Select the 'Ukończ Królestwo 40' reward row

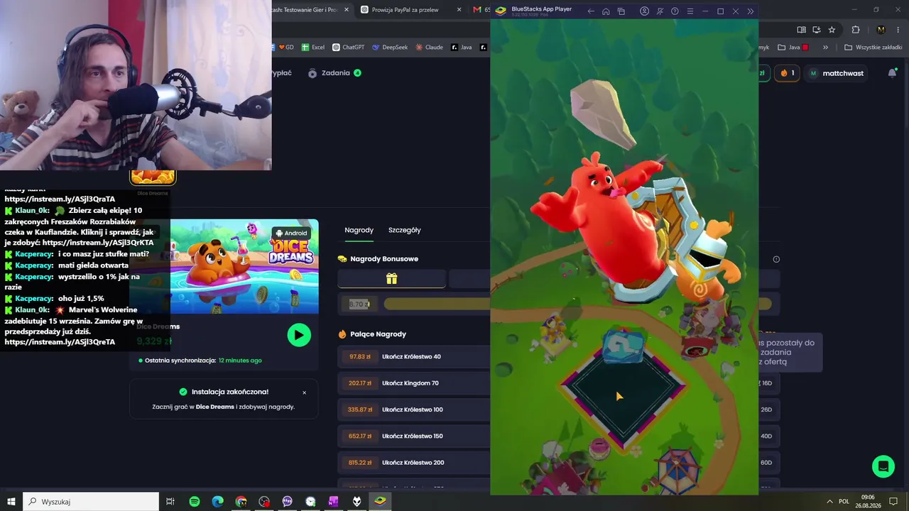point(414,356)
